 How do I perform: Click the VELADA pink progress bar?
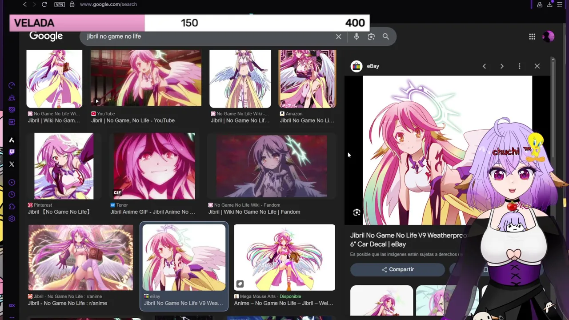77,23
